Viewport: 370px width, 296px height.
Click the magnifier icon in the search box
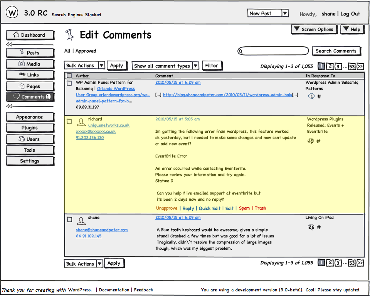tap(240, 51)
